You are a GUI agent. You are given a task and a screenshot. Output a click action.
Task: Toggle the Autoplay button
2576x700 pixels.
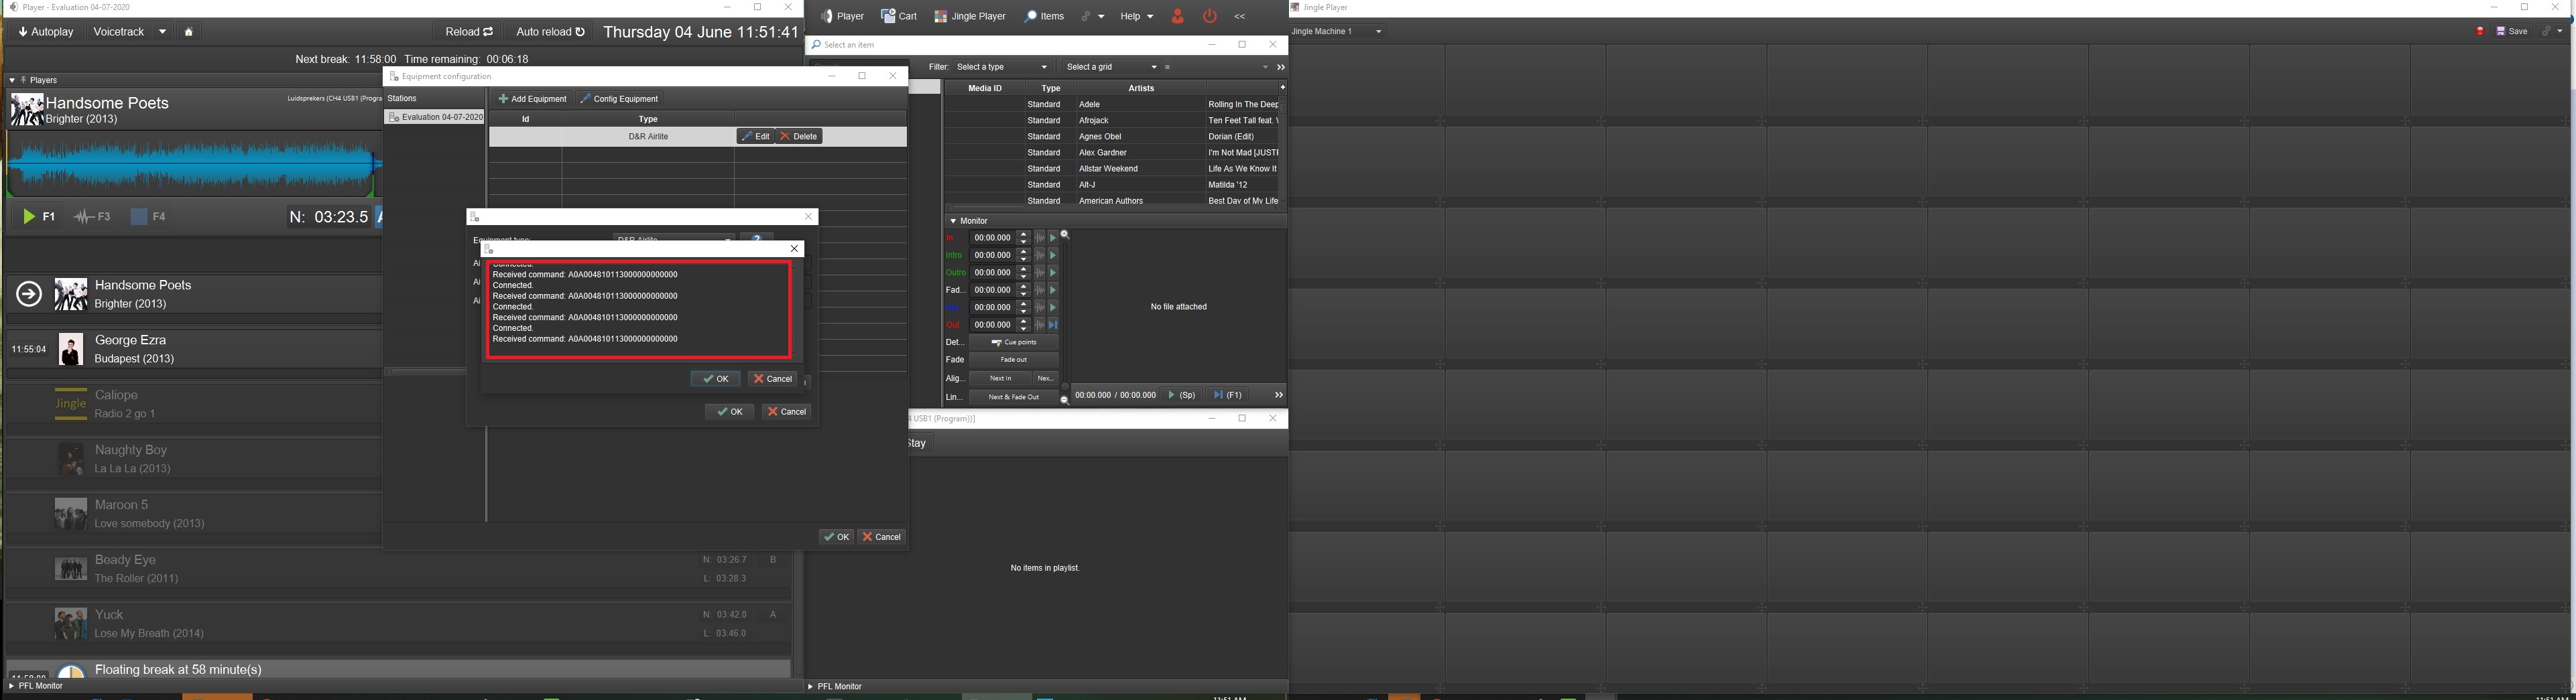click(x=46, y=32)
